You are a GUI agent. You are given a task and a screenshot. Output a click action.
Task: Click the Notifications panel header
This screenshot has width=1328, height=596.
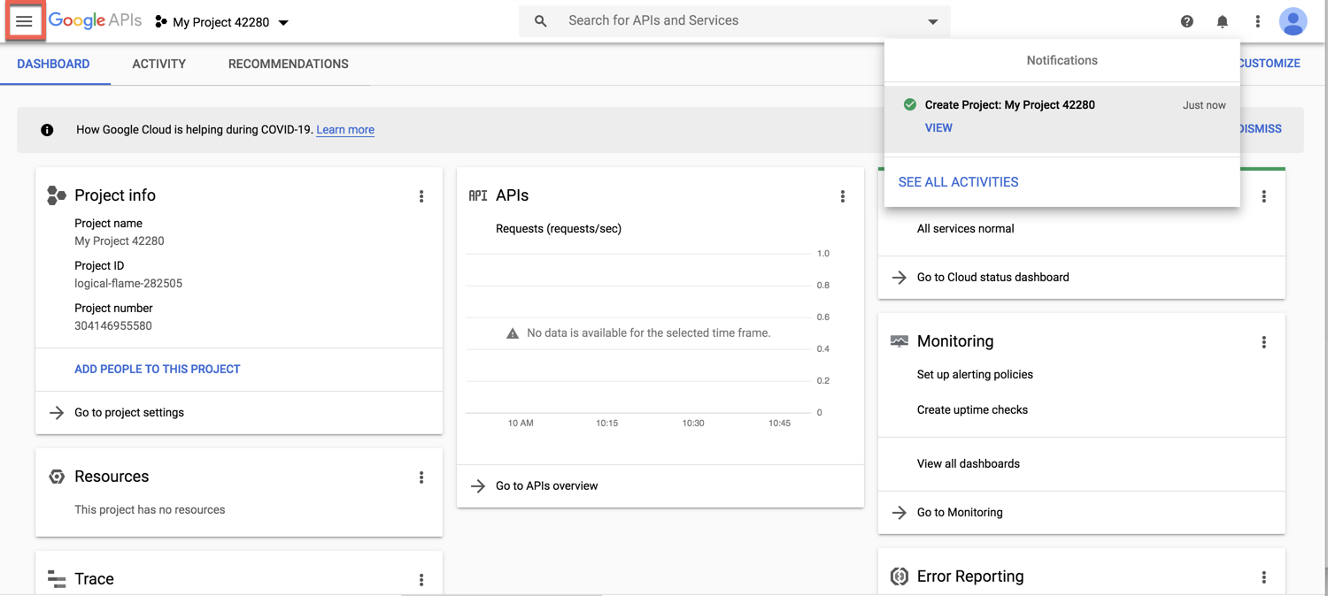point(1062,60)
